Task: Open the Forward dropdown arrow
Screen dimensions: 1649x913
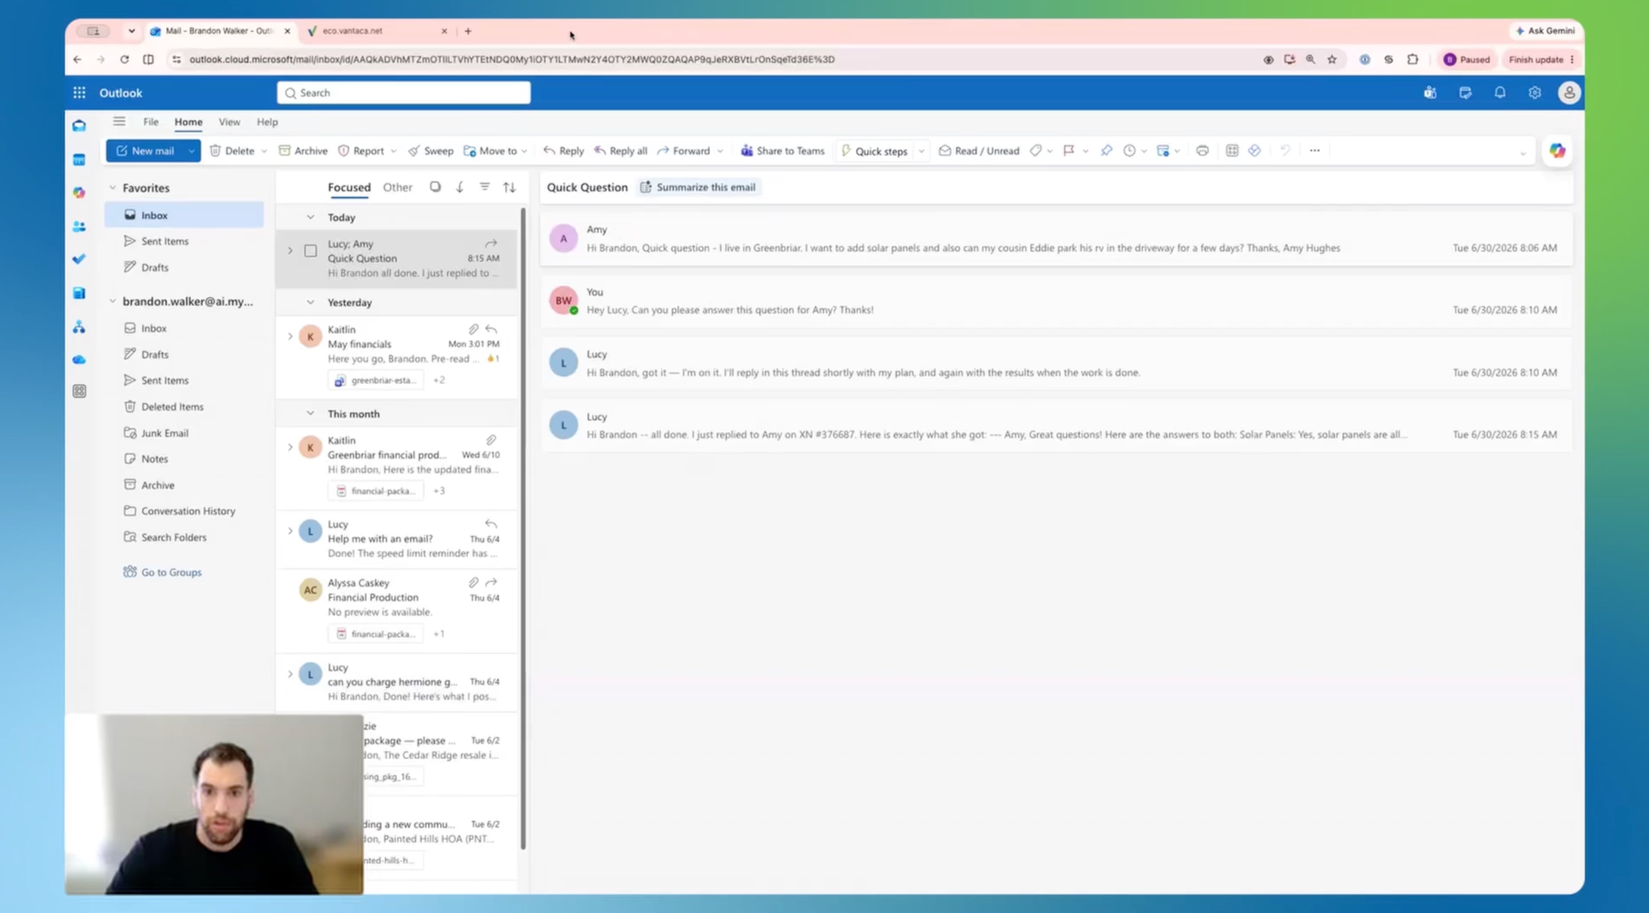Action: (x=720, y=152)
